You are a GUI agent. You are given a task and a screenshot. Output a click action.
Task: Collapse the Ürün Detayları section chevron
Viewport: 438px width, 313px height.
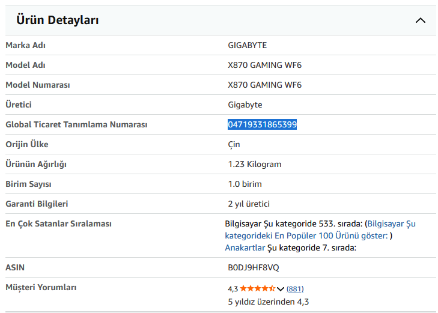(x=420, y=20)
